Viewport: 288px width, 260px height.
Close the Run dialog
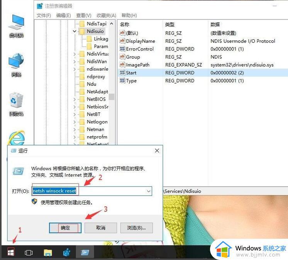[x=157, y=151]
